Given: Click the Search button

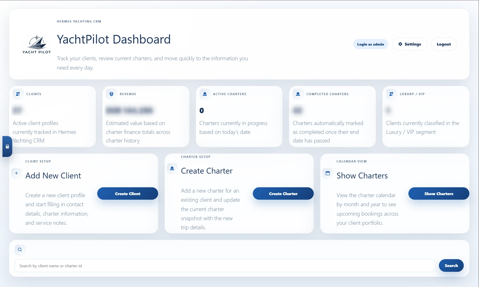Looking at the screenshot, I should 451,265.
